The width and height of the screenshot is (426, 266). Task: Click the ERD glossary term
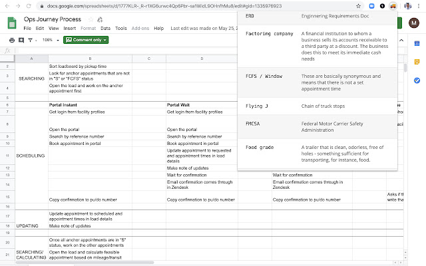coord(250,16)
